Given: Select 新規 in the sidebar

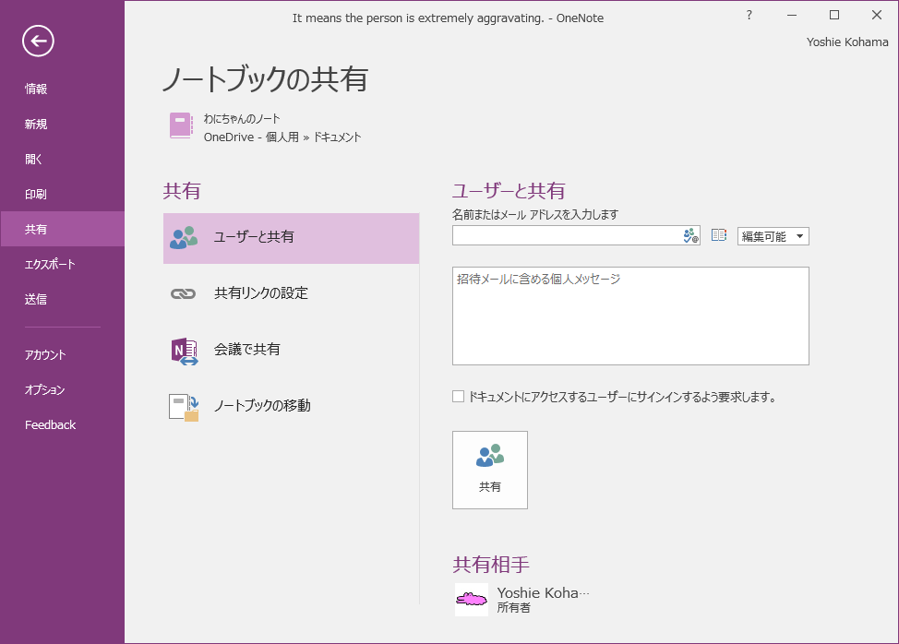Looking at the screenshot, I should click(63, 124).
